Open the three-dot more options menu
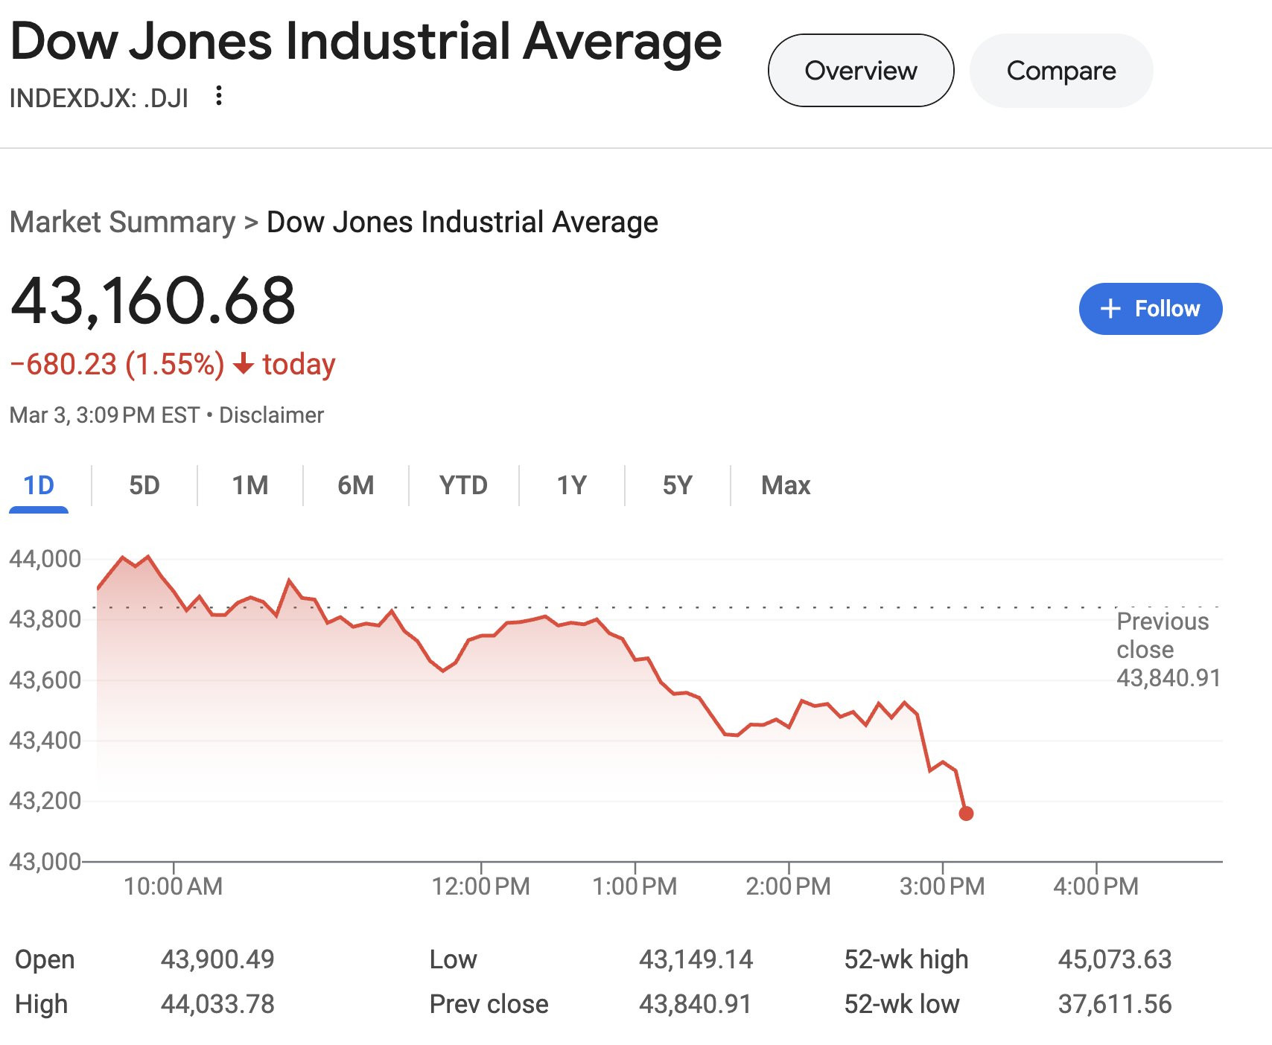1272x1045 pixels. point(218,96)
